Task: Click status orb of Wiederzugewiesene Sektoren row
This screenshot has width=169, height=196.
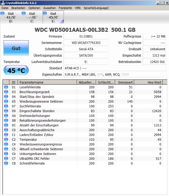Action: click(x=6, y=101)
